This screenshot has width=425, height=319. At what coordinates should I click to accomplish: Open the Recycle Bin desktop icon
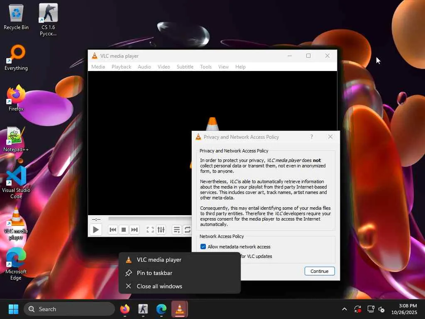point(16,17)
